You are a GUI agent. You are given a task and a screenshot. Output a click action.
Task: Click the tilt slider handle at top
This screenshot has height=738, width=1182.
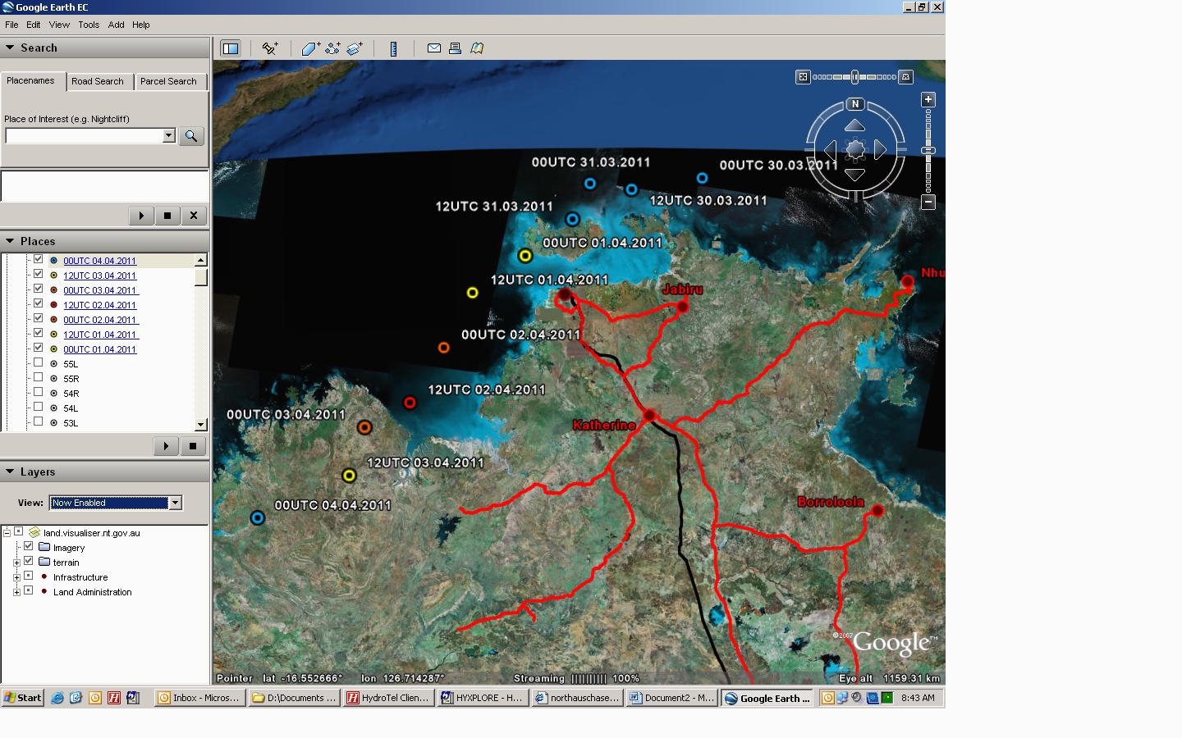pos(854,77)
